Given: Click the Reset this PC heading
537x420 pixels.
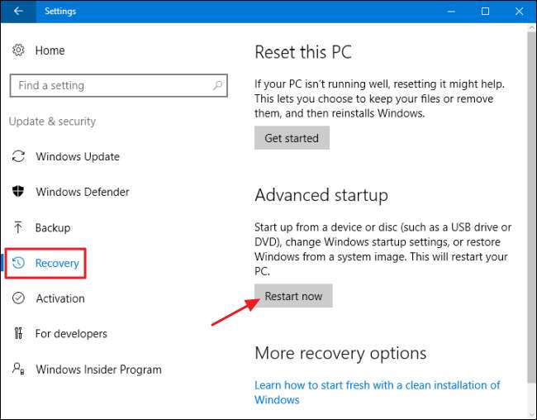Looking at the screenshot, I should pos(303,52).
